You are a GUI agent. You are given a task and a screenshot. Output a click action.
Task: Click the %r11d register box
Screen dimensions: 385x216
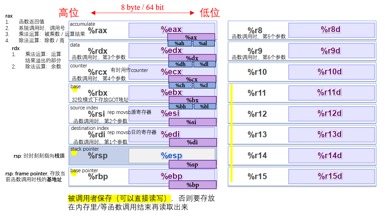(331, 92)
